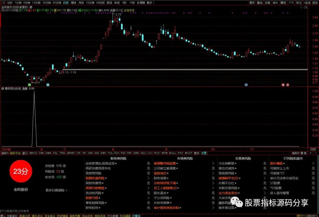The width and height of the screenshot is (319, 217).
Task: Expand 应收款增加,低现金流 item
Action: click(x=101, y=163)
